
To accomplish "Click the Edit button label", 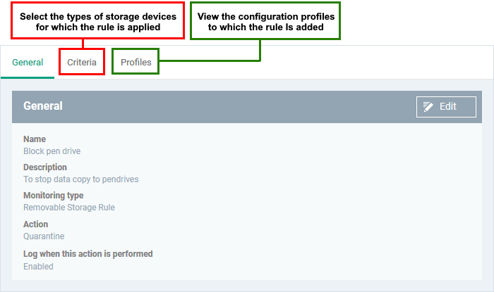I will click(447, 106).
